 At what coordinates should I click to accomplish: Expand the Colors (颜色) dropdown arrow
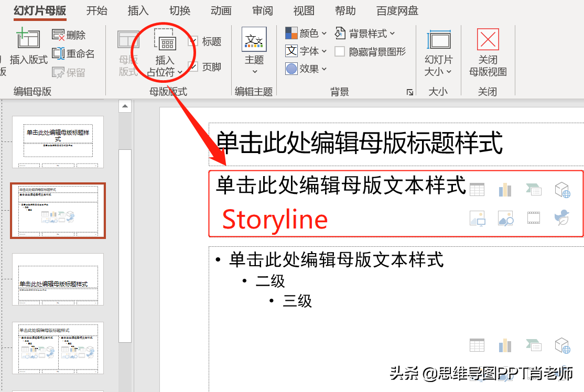click(x=324, y=34)
